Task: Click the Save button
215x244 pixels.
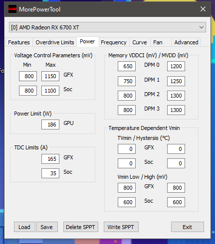Action: [x=47, y=227]
